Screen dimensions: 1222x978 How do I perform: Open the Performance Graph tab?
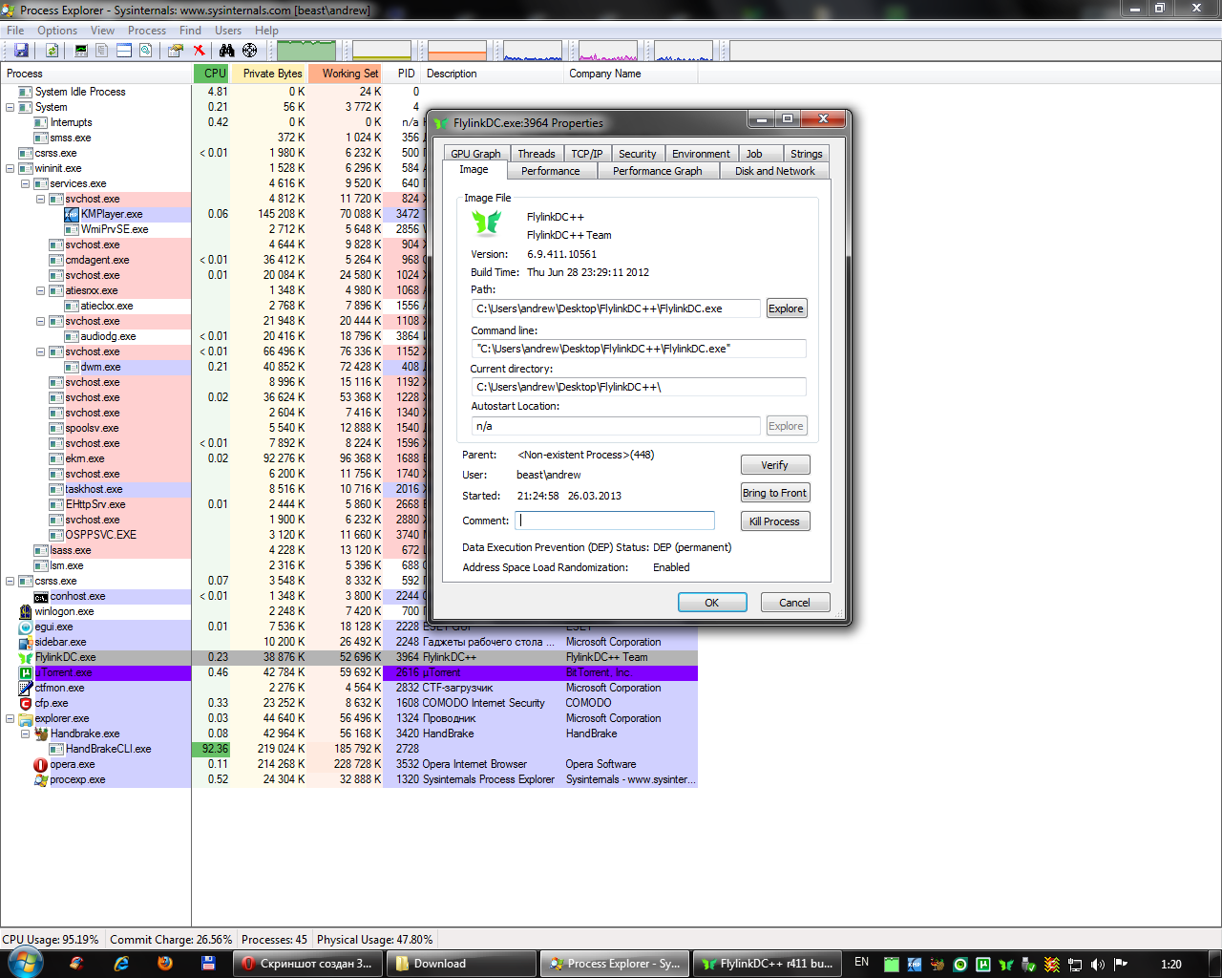pyautogui.click(x=657, y=171)
